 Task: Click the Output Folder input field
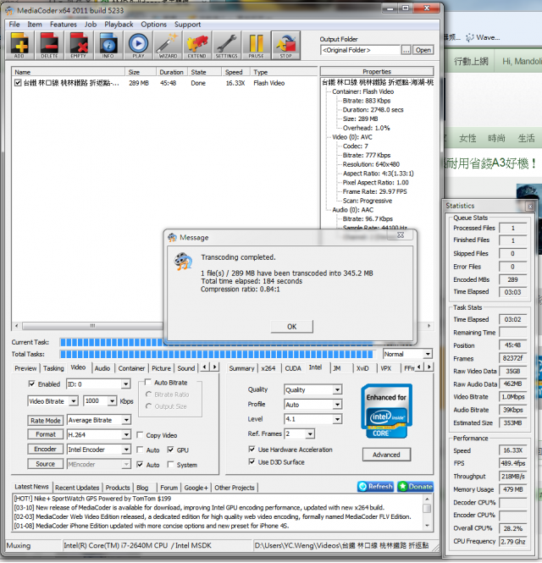click(x=360, y=50)
